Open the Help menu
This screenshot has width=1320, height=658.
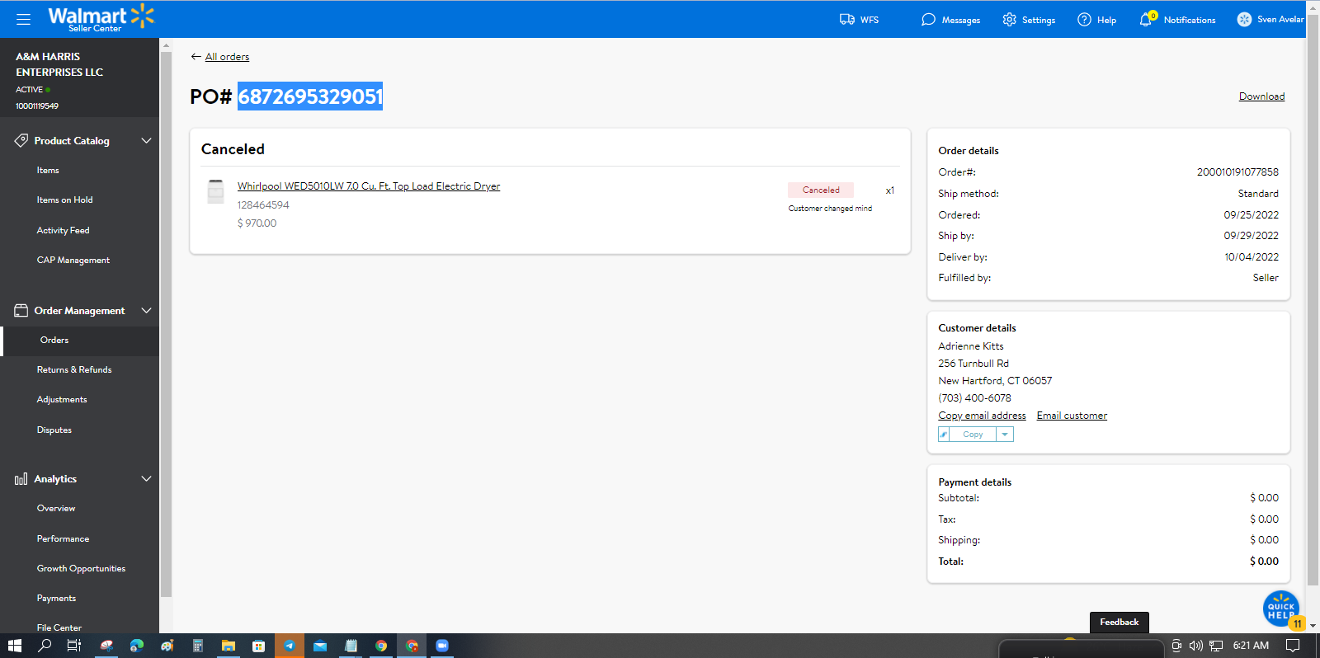coord(1096,20)
